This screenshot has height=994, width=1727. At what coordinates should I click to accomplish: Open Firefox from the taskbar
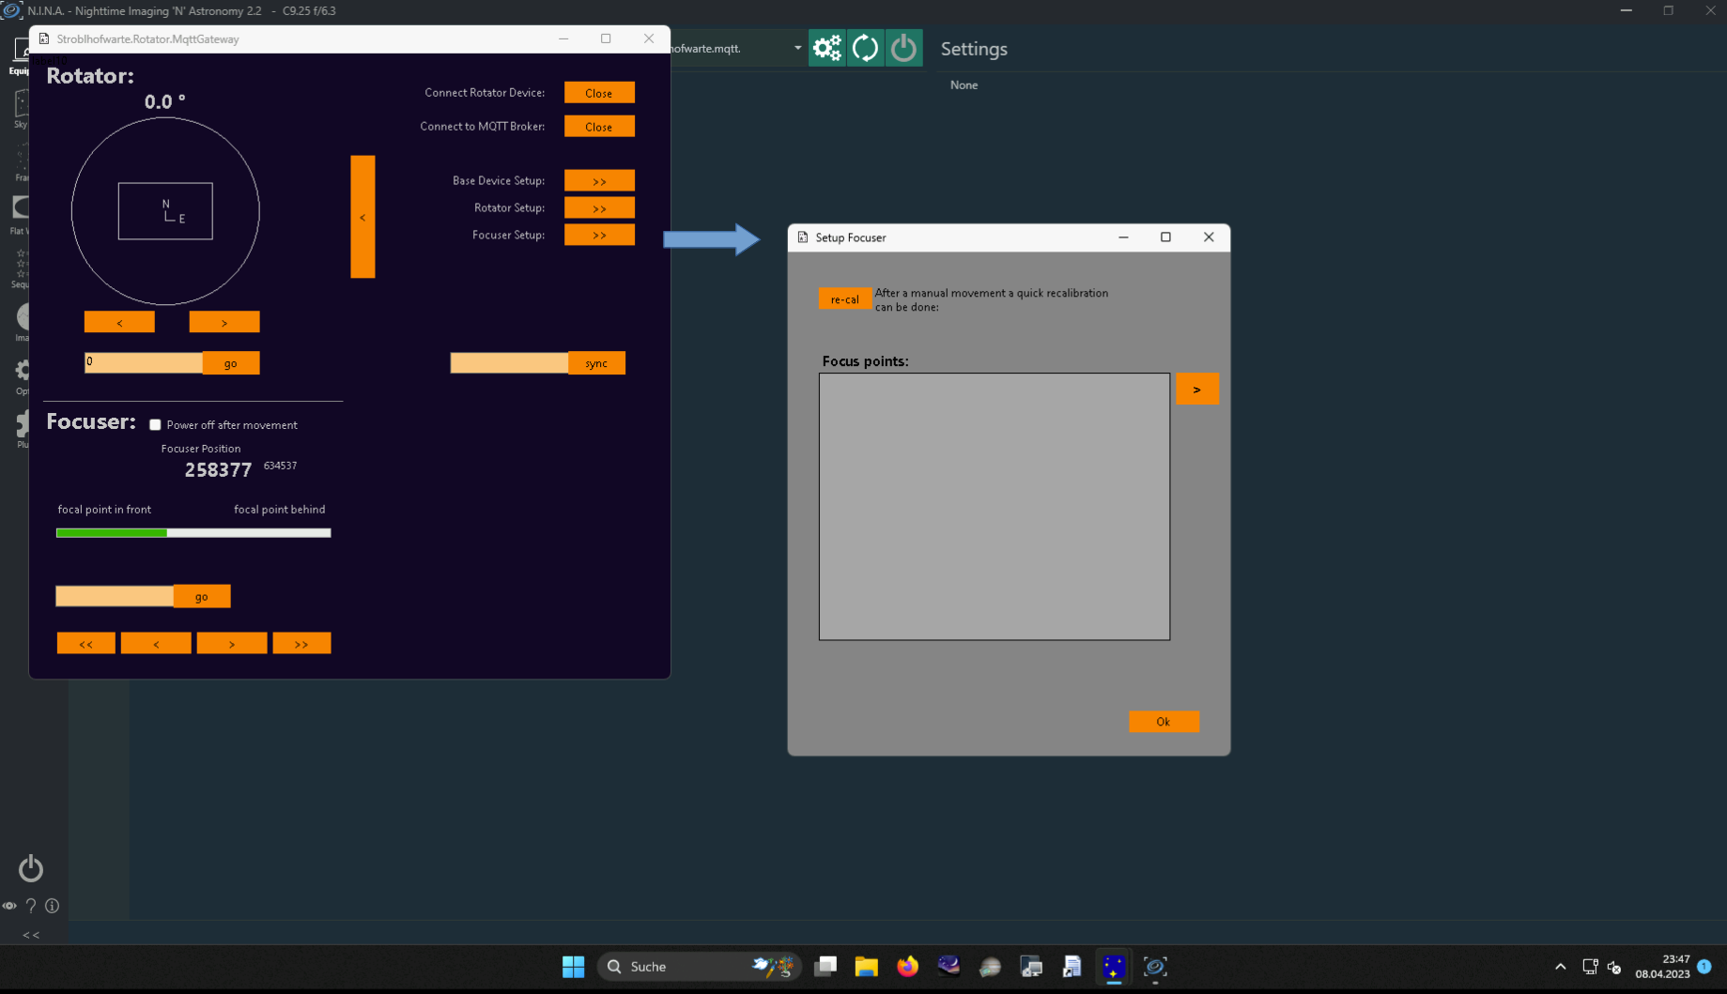click(x=907, y=967)
